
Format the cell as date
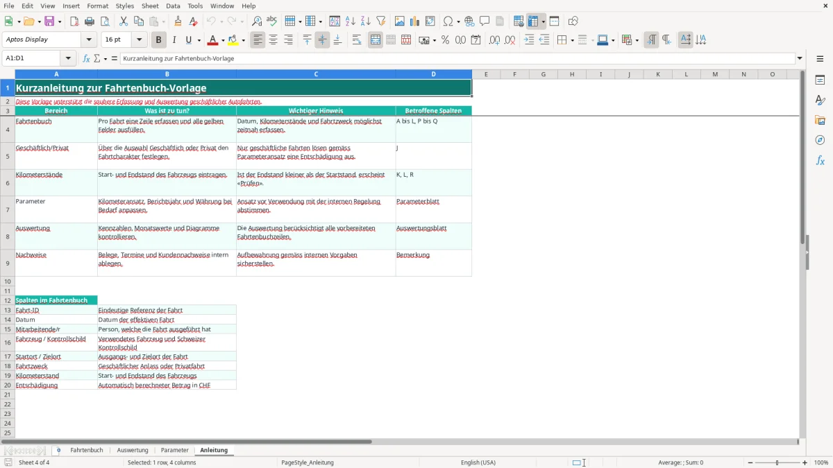click(x=476, y=40)
